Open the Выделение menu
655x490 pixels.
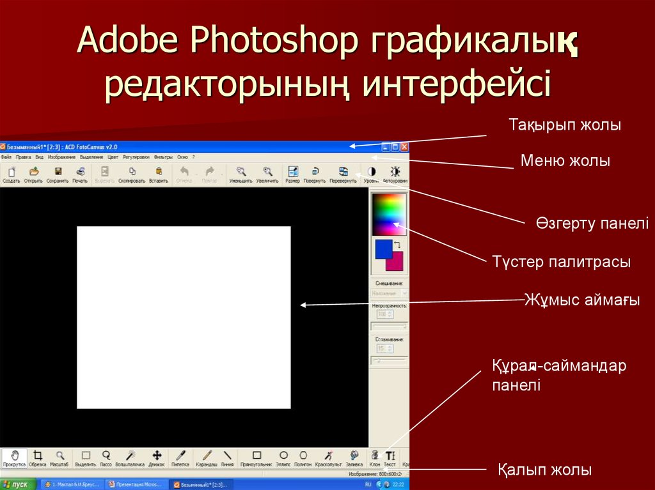click(x=91, y=157)
